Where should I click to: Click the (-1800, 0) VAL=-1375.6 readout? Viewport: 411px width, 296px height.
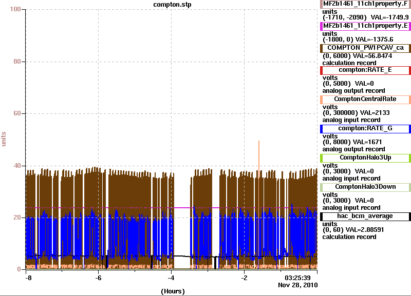coord(358,40)
